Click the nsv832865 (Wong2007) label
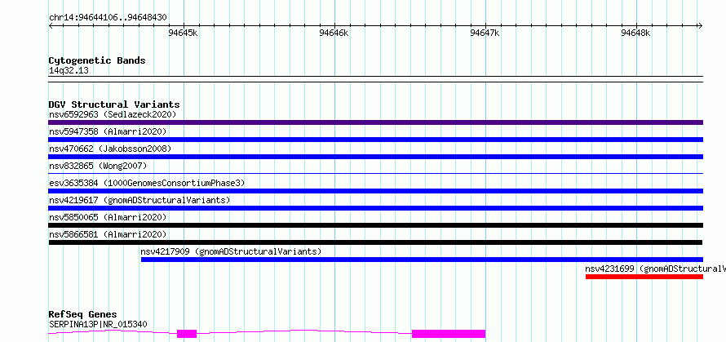The width and height of the screenshot is (726, 342). coord(98,166)
